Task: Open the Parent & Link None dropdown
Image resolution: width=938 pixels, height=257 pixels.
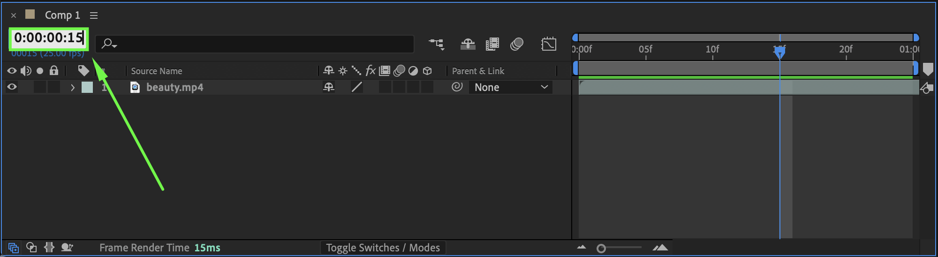Action: [510, 87]
